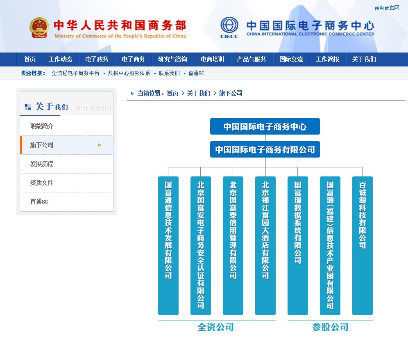This screenshot has width=408, height=343.
Task: Click the 联系我们 quick link
Action: point(170,73)
